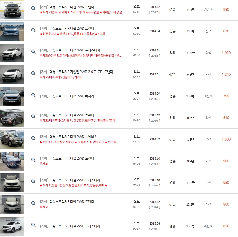Click the magnifier icon for the 870 listing
This screenshot has height=237, width=238.
(x=33, y=30)
